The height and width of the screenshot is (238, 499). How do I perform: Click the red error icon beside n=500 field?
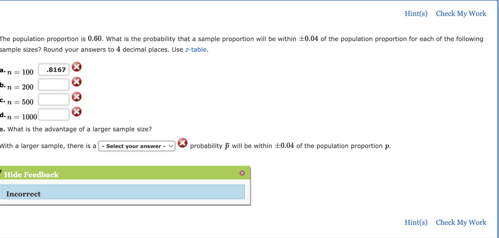tap(76, 97)
